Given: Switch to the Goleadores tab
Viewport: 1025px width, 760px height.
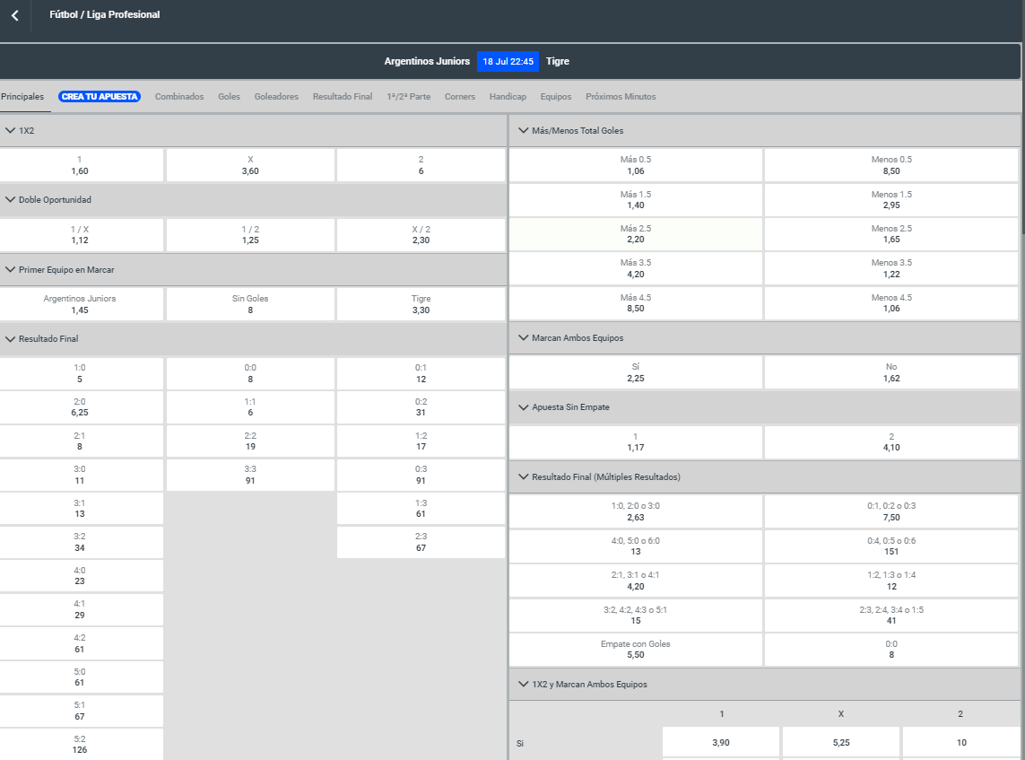Looking at the screenshot, I should click(276, 97).
